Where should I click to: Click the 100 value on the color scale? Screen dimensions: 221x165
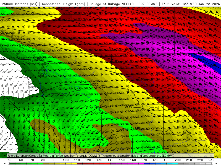66,160
